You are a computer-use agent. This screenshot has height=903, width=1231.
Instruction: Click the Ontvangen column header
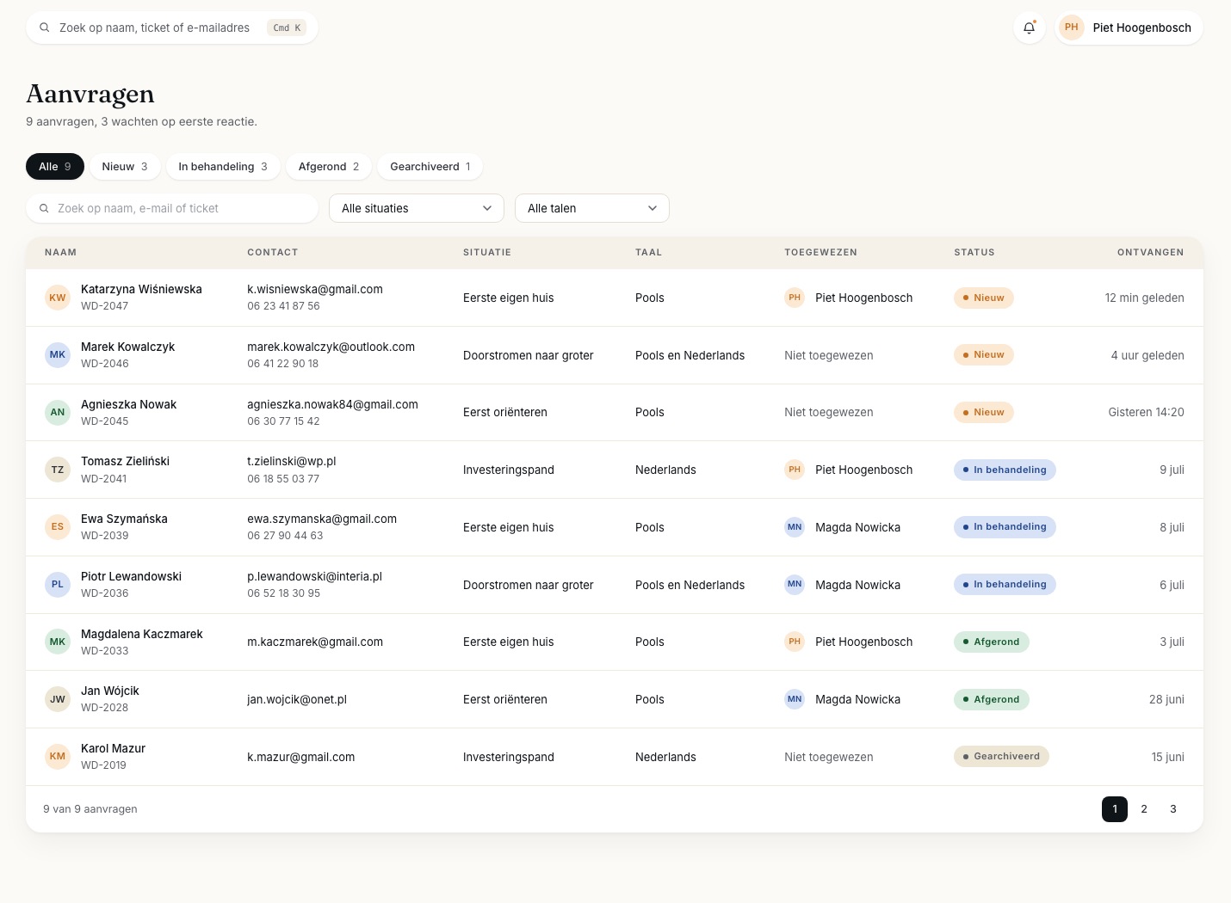1150,253
